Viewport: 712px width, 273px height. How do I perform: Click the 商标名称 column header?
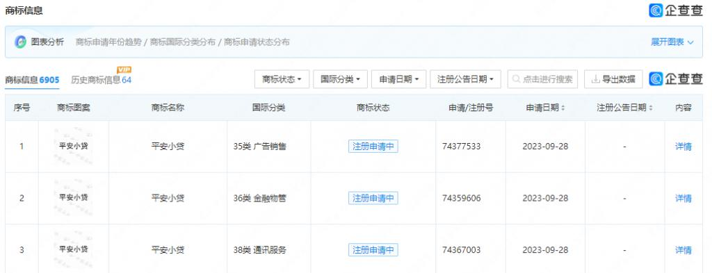168,108
